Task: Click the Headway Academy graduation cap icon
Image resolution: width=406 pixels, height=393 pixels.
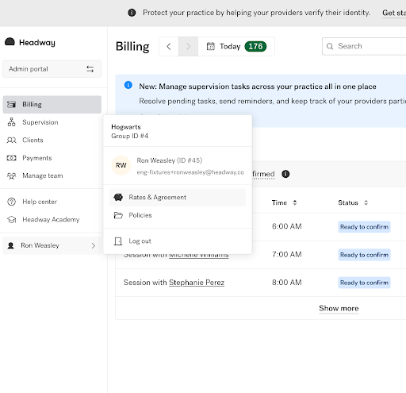Action: pos(11,219)
